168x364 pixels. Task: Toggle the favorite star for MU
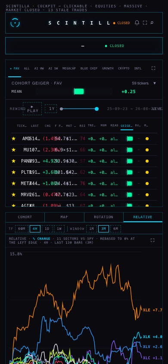(13, 150)
